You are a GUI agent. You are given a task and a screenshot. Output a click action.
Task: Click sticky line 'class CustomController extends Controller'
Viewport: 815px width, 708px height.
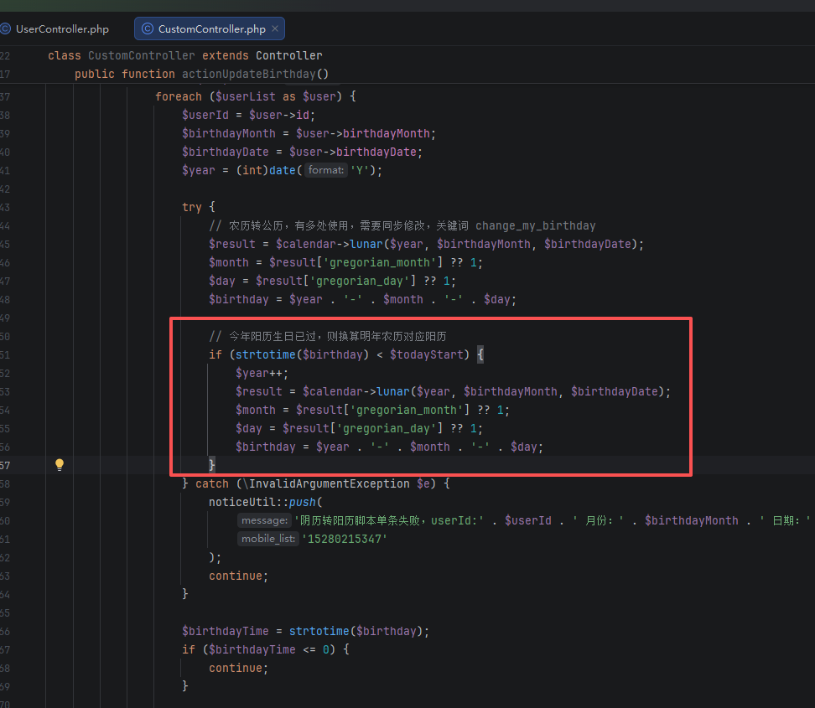pos(185,55)
